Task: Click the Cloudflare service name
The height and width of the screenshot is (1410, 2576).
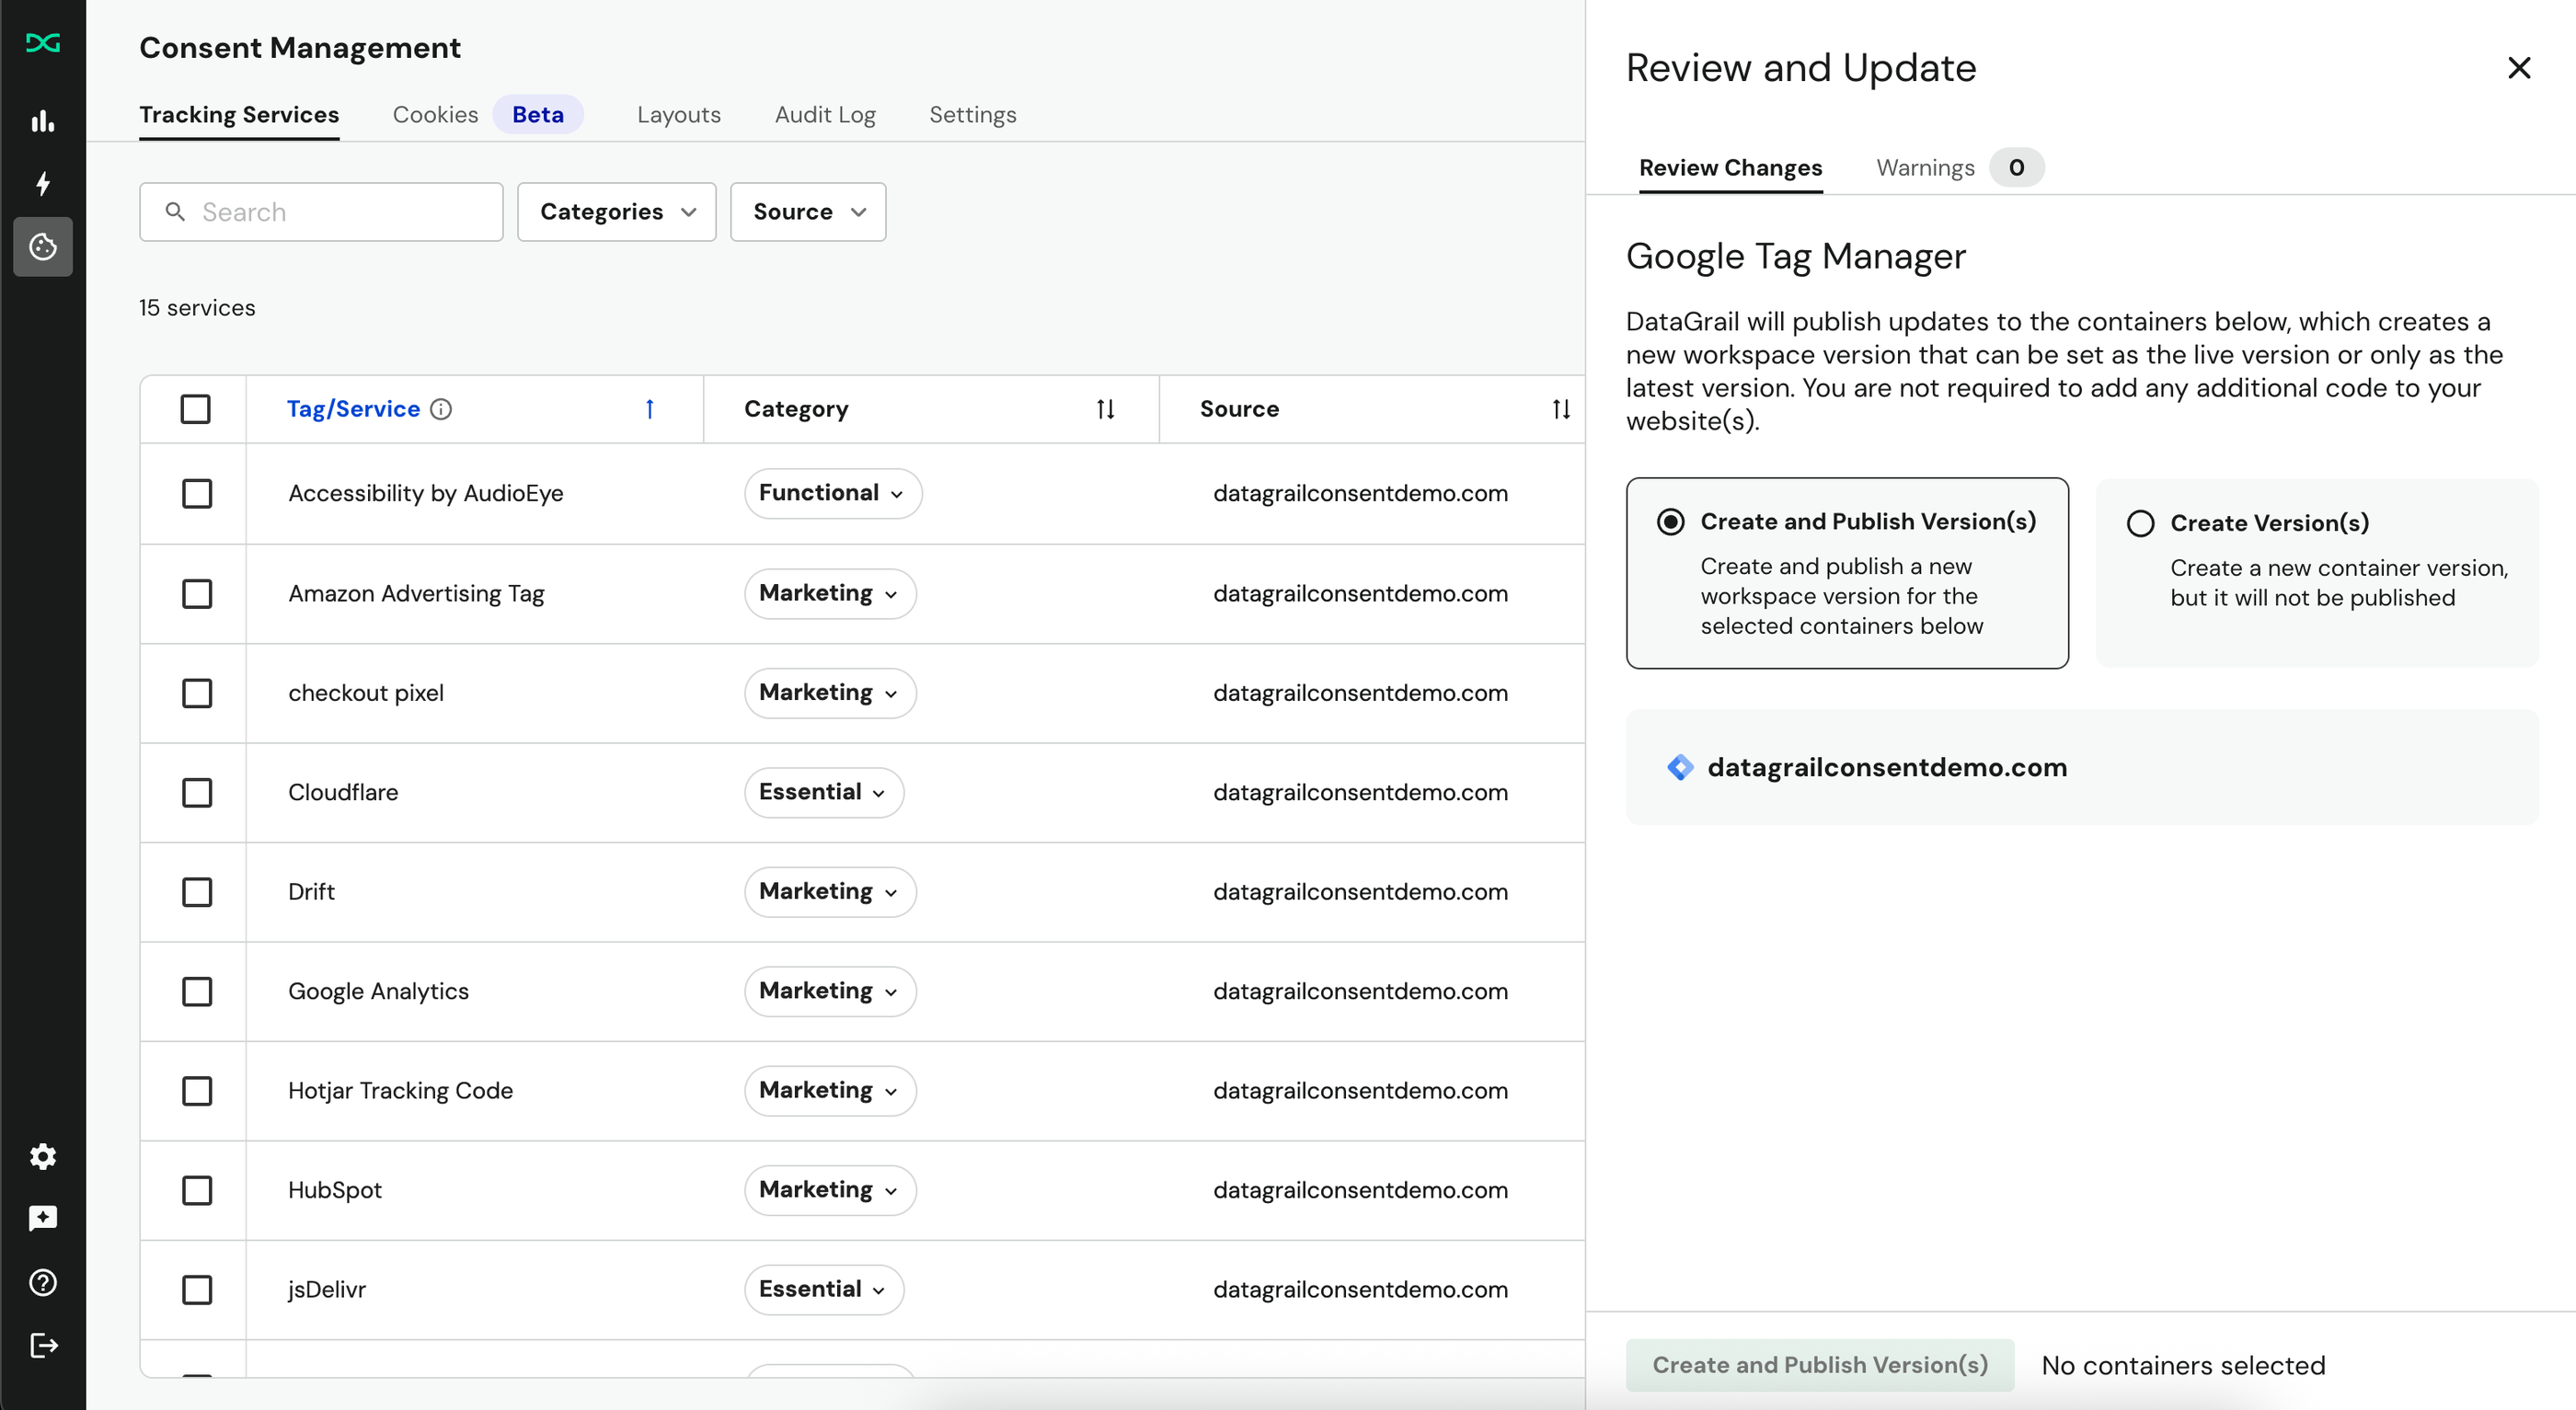Action: 343,793
